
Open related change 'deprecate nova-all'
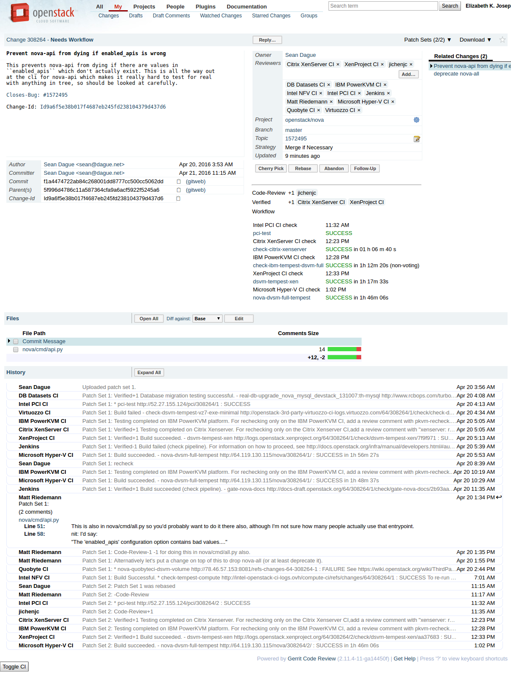click(x=456, y=74)
